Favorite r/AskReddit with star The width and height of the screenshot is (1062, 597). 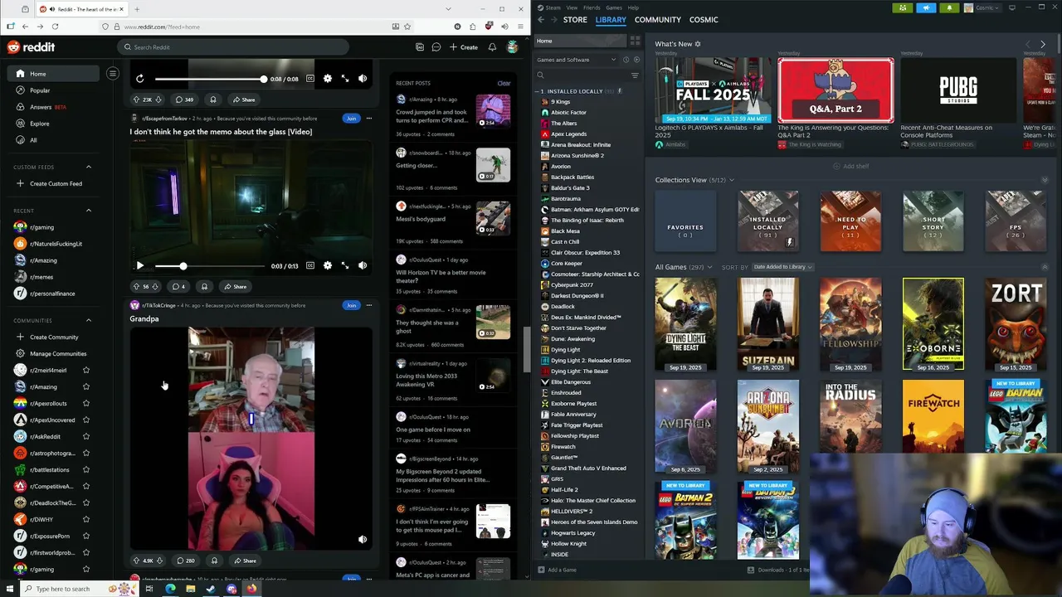(x=86, y=436)
